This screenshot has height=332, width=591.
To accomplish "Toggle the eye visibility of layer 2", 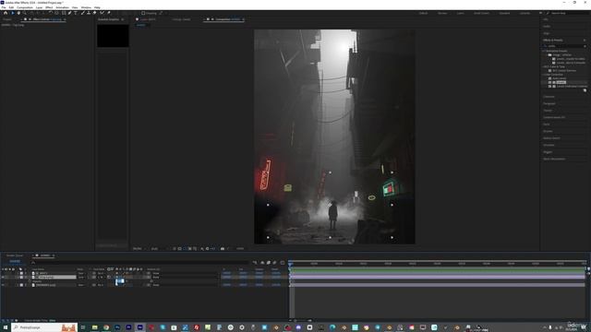I will [x=3, y=277].
